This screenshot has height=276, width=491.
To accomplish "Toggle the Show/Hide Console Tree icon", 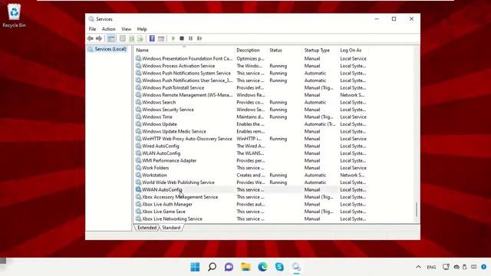I will click(x=111, y=38).
